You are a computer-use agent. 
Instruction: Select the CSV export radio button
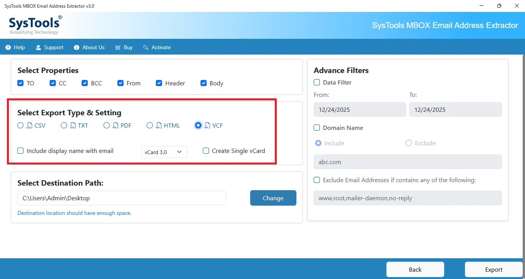click(x=20, y=125)
